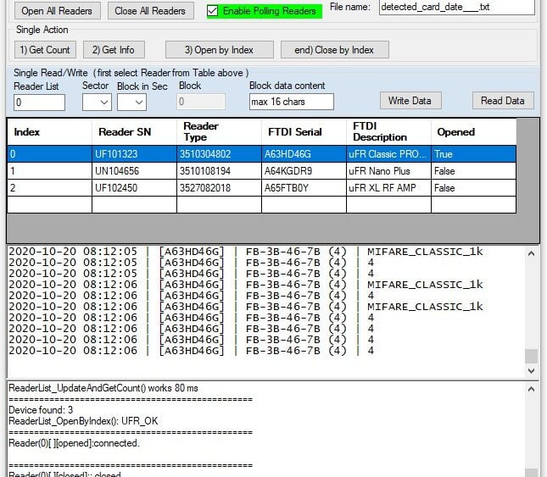The height and width of the screenshot is (477, 547).
Task: Click the Write Data button
Action: pyautogui.click(x=410, y=101)
